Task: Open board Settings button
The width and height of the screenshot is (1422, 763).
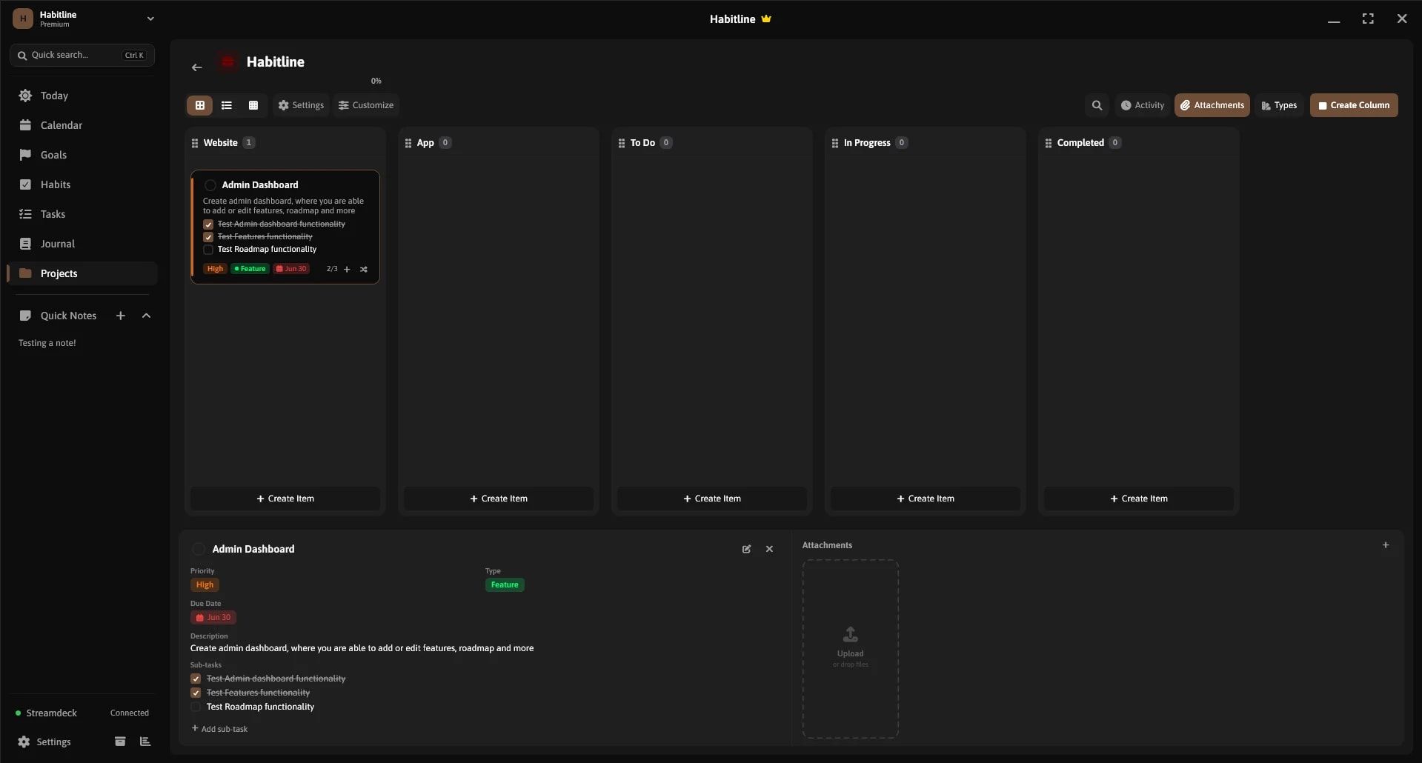Action: 301,105
